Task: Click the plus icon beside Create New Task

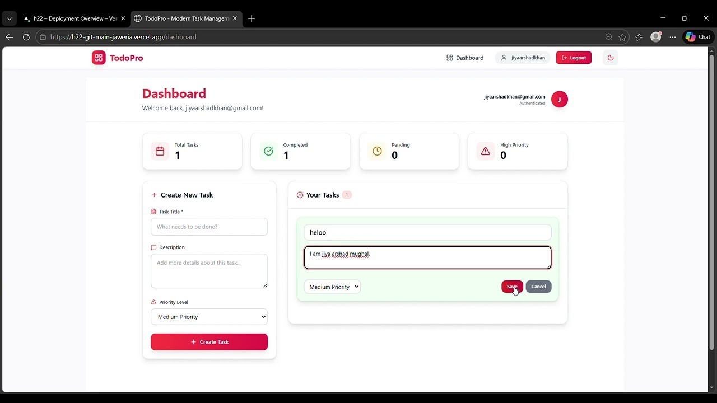Action: click(x=154, y=195)
